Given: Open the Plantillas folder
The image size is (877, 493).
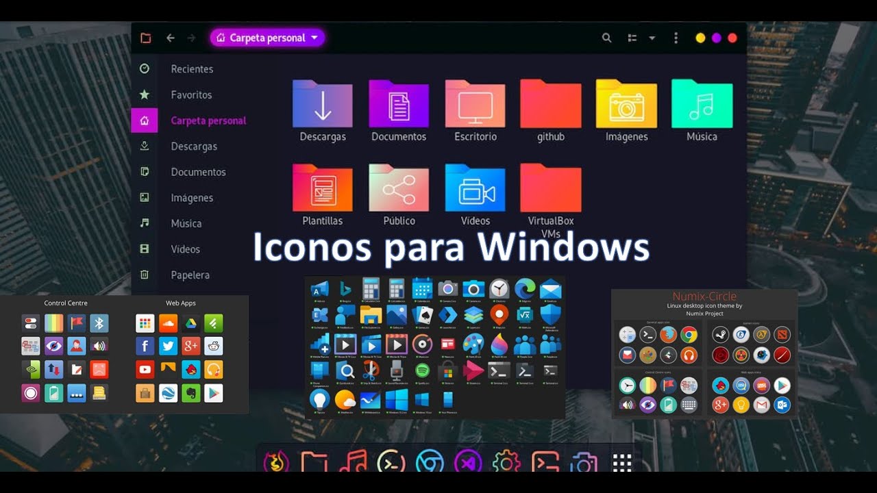Looking at the screenshot, I should point(323,188).
